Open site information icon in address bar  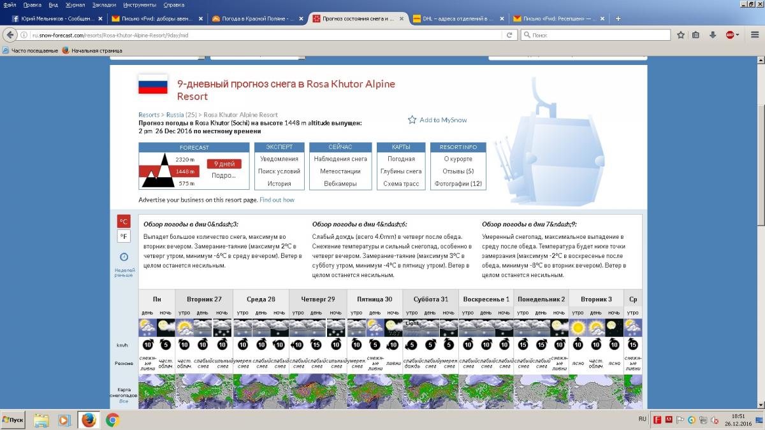24,35
